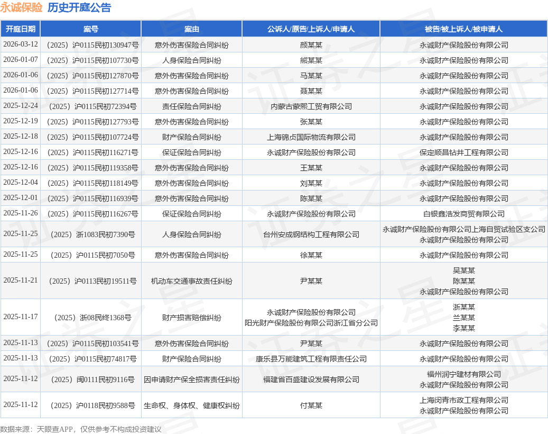Click defendant 白银鑫浩发商贸有限公司
548x434 pixels.
click(x=464, y=214)
